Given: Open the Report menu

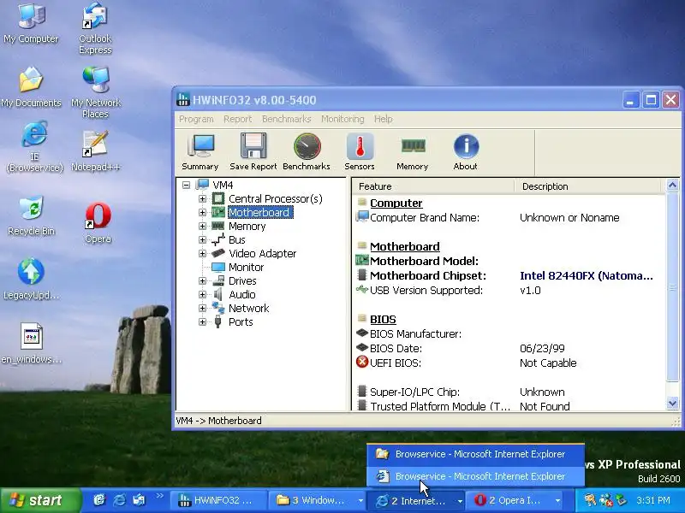Looking at the screenshot, I should coord(238,119).
